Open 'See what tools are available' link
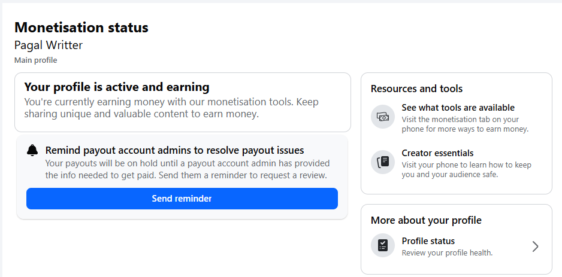 [x=458, y=108]
